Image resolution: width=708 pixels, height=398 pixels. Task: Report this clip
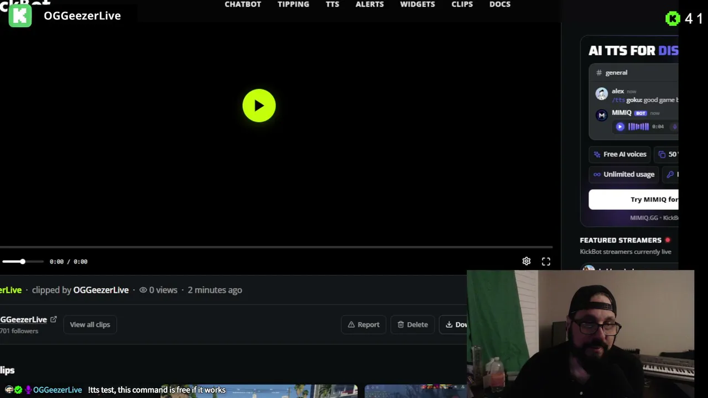point(363,324)
